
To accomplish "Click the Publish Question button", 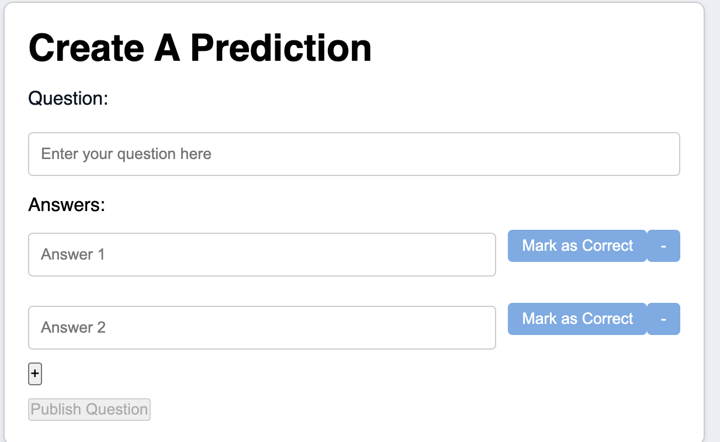I will click(x=89, y=409).
